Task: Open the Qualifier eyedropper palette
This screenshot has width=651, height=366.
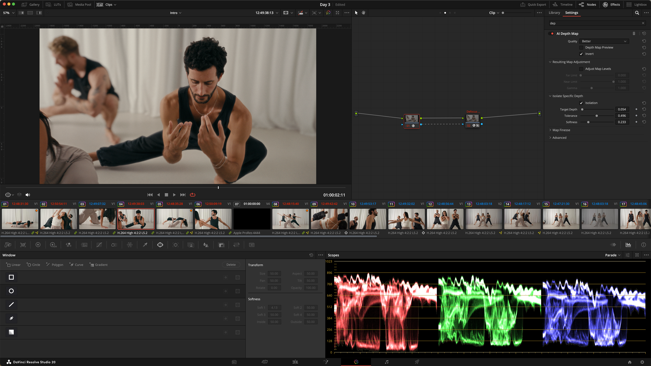Action: [x=145, y=245]
